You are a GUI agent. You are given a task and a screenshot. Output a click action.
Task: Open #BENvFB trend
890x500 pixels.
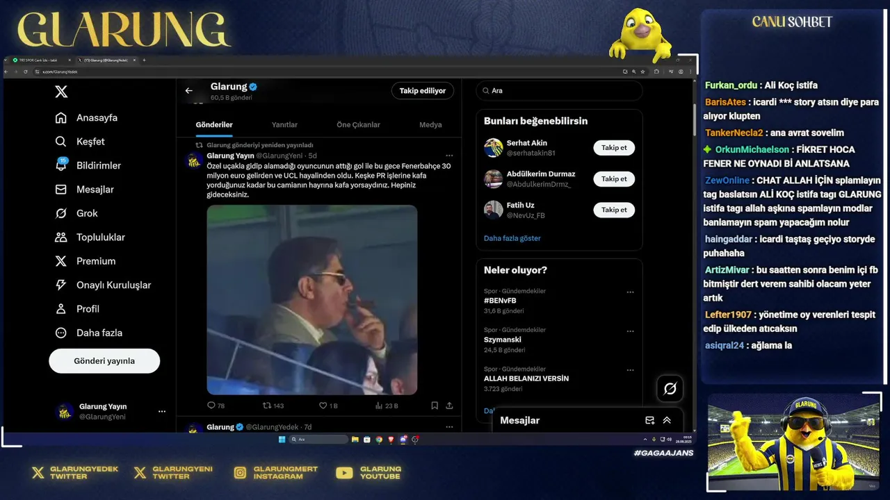click(x=500, y=301)
